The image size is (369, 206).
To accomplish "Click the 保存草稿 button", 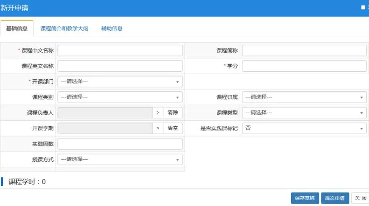I will [x=305, y=198].
